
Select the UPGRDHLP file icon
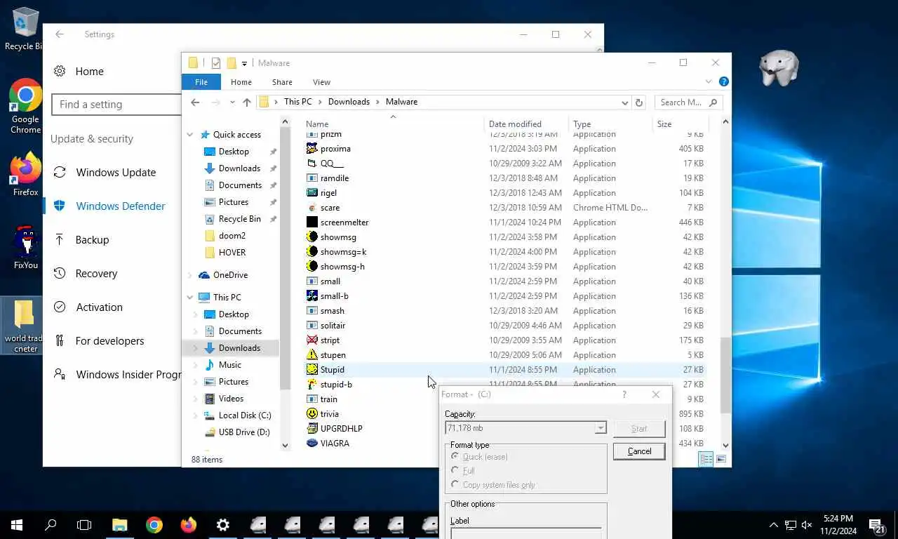312,428
